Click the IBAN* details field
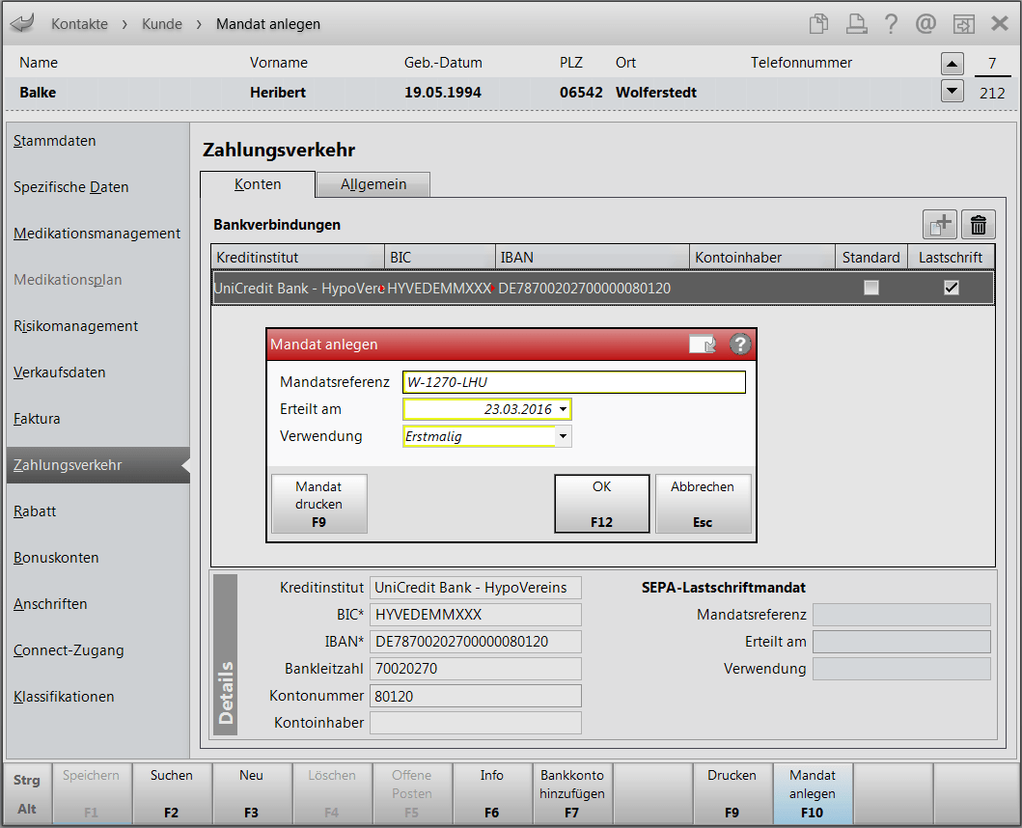This screenshot has width=1022, height=828. click(x=475, y=642)
